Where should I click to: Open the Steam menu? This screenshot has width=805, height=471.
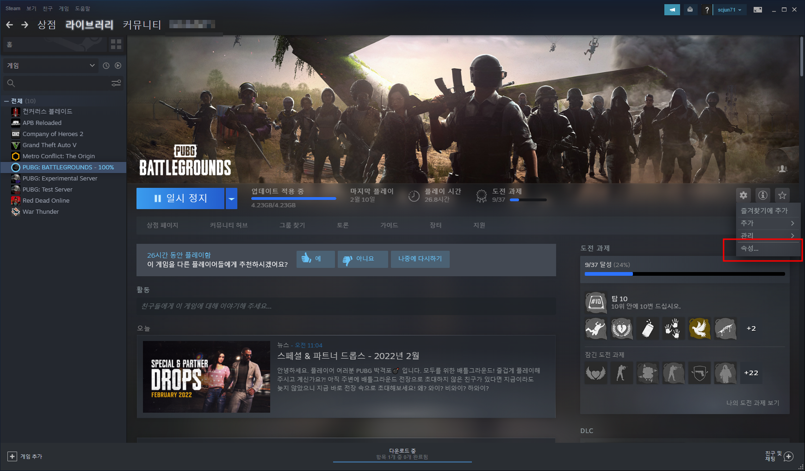coord(13,9)
